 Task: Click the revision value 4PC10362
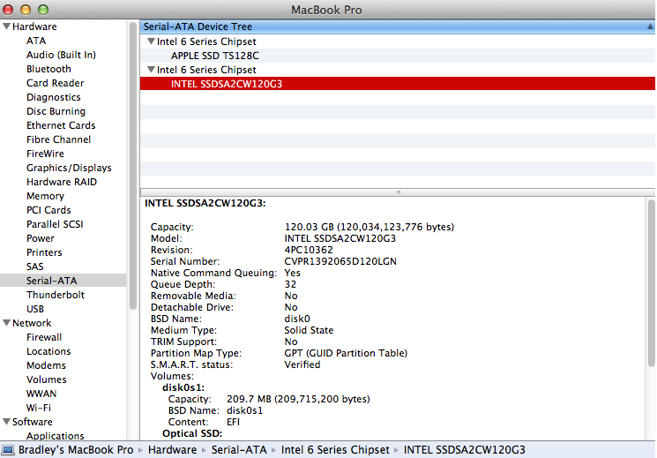pos(309,250)
